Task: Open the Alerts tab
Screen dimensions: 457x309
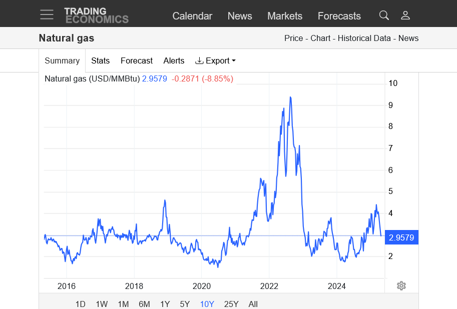Action: point(174,60)
